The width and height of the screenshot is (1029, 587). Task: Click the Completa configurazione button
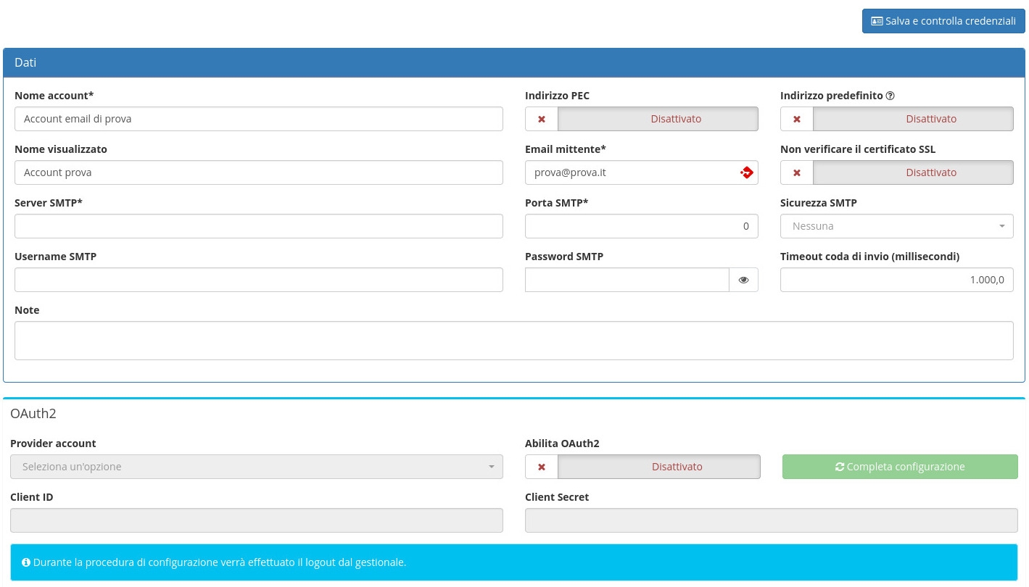click(x=900, y=467)
